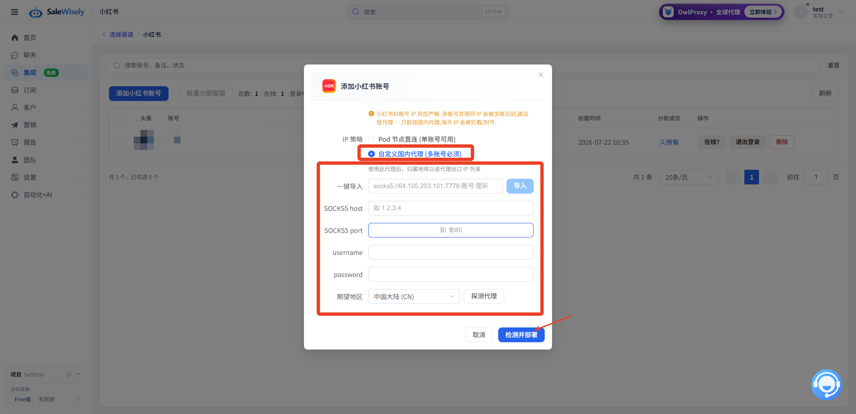
Task: Click the 导入 button
Action: 520,186
